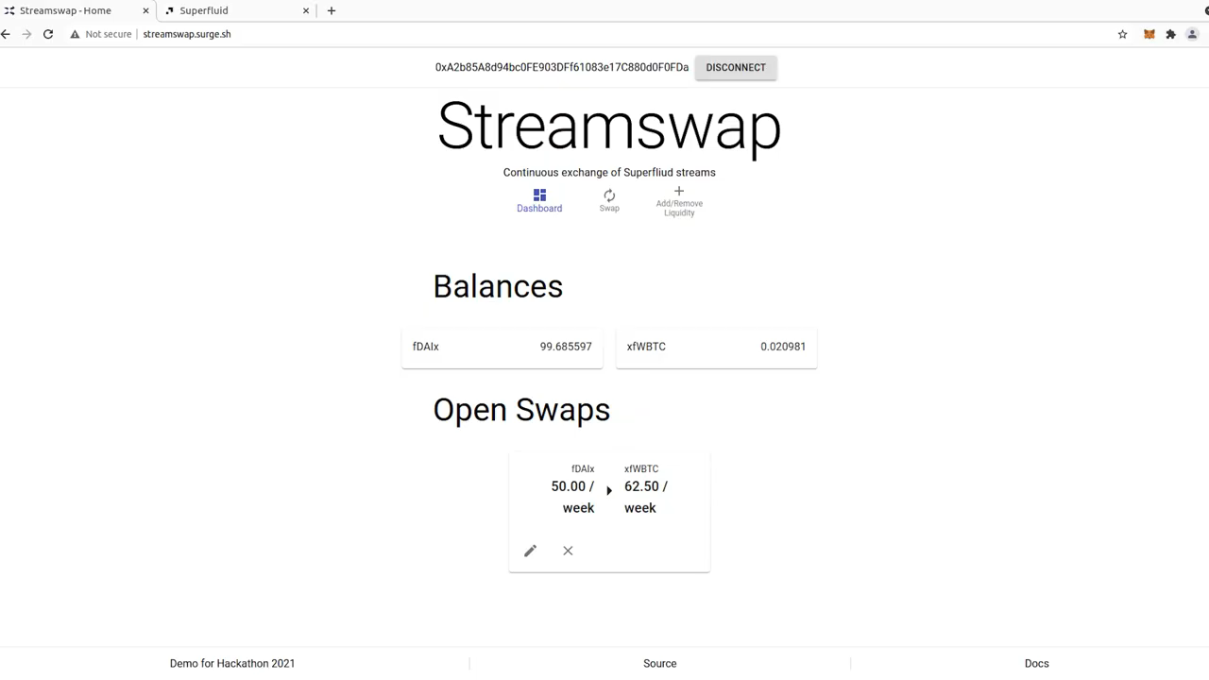Viewport: 1209px width, 680px height.
Task: Click the 62.50 / week swap rate
Action: (646, 497)
